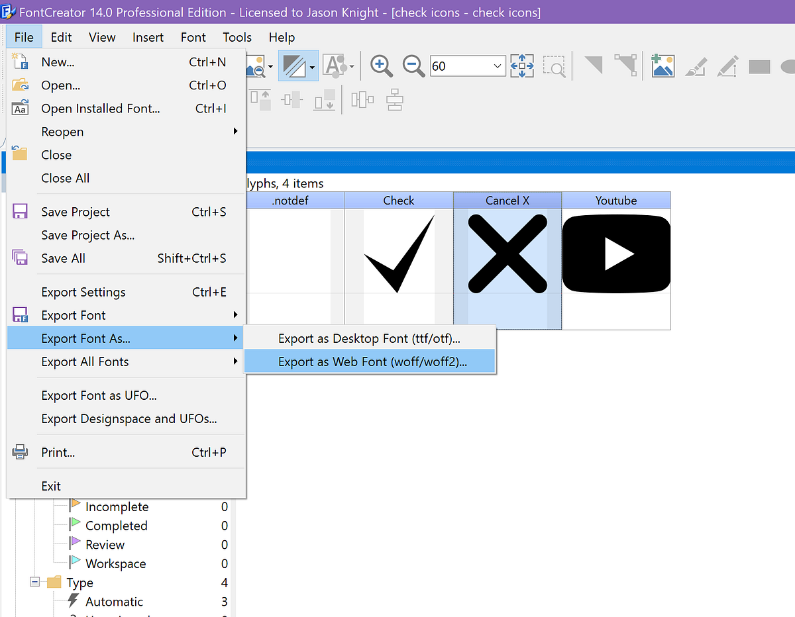Collapse the Type category in the tree
Viewport: 795px width, 617px height.
pyautogui.click(x=33, y=583)
